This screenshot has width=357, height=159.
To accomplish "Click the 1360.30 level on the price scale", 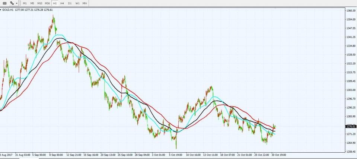I will (x=351, y=10).
